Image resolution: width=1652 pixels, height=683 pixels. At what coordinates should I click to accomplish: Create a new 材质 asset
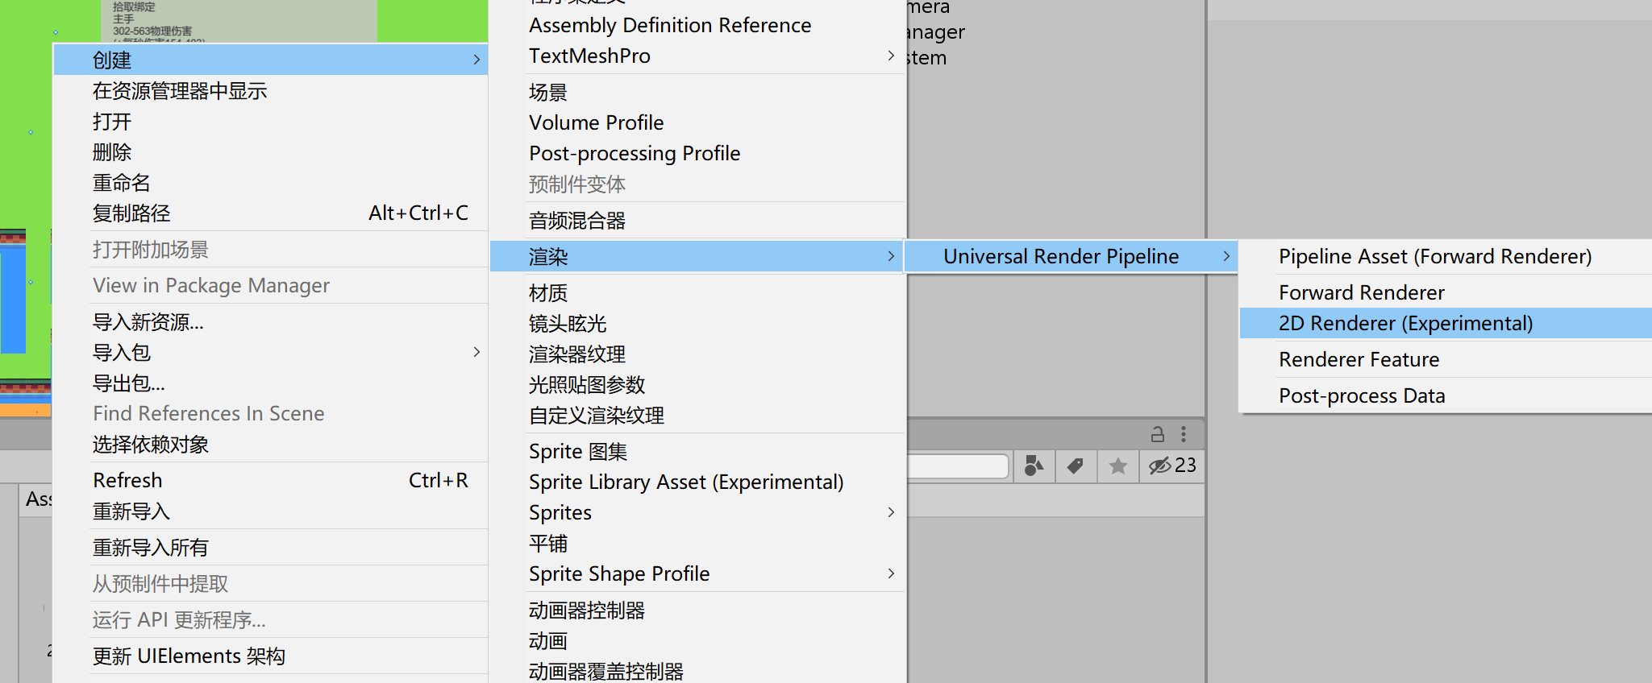(x=547, y=292)
